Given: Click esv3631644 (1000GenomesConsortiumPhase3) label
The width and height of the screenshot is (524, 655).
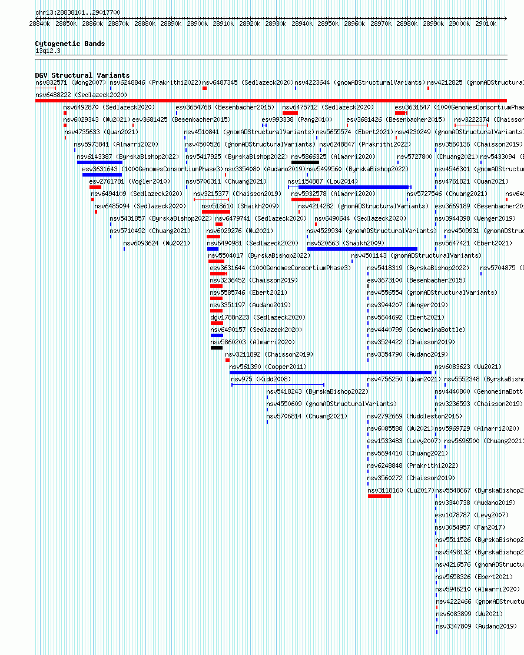Looking at the screenshot, I should point(280,268).
